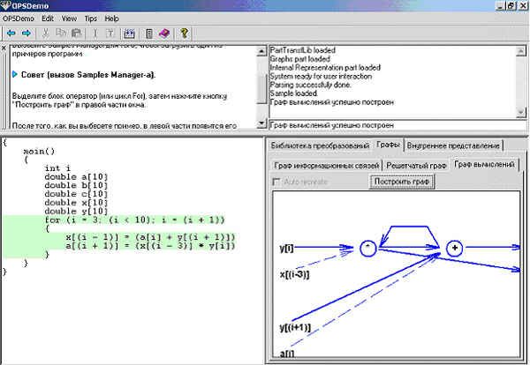Click code line 'double y[10]'
Image resolution: width=530 pixels, height=365 pixels.
coord(76,212)
